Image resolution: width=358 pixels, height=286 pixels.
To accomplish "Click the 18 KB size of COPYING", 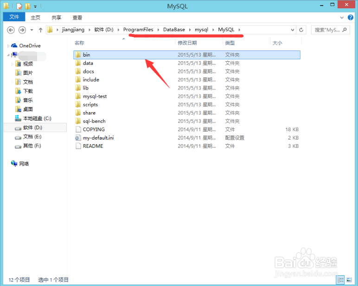I will 292,129.
